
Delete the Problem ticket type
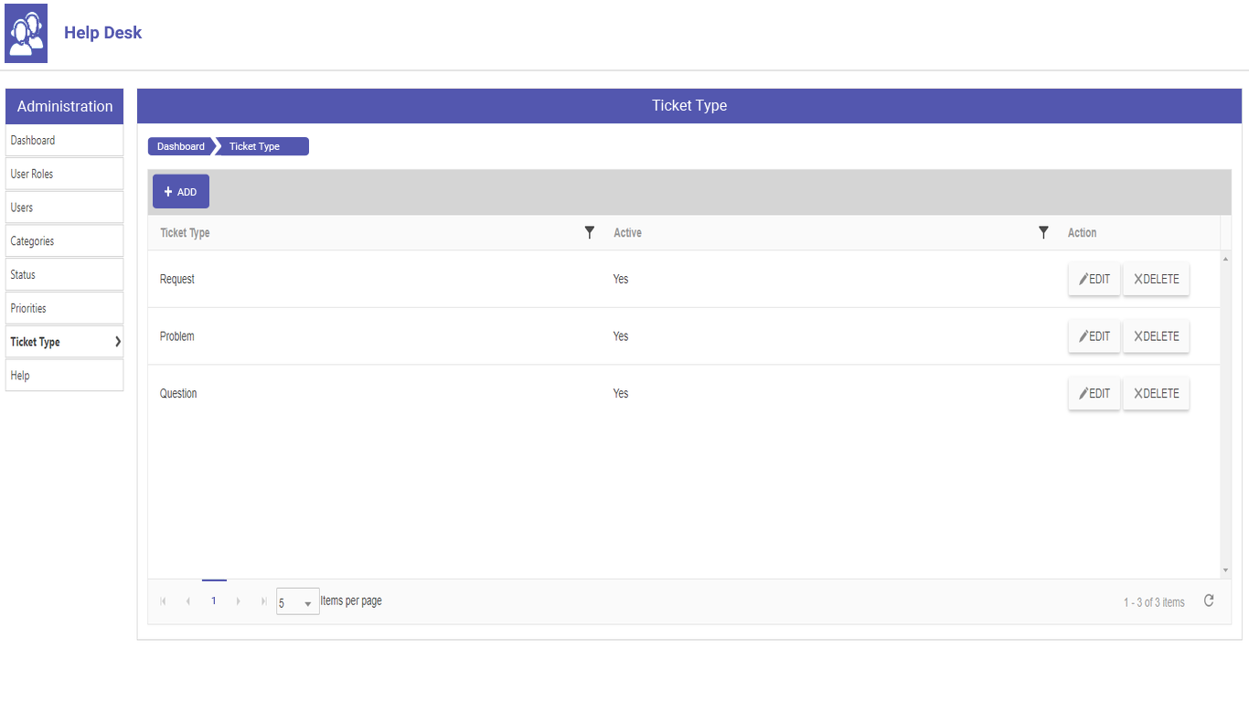pyautogui.click(x=1156, y=336)
